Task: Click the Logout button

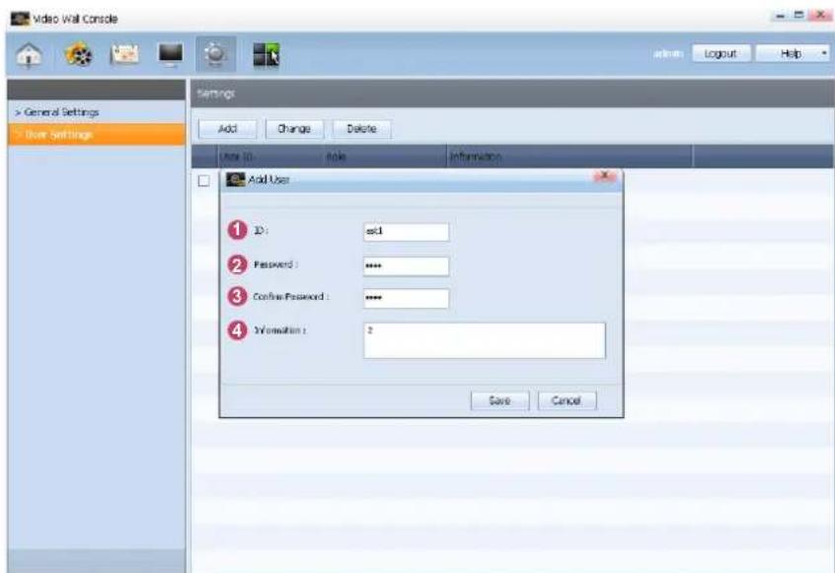Action: coord(721,53)
